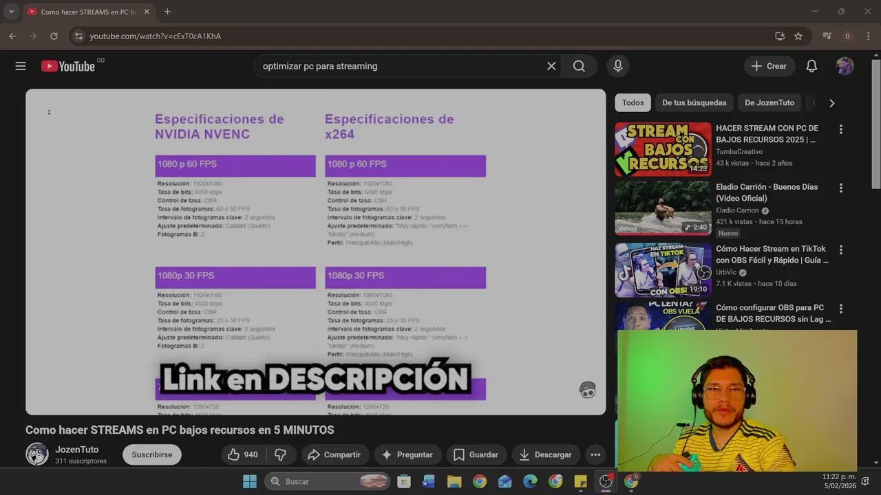This screenshot has height=495, width=881.
Task: Open Cómo configurar OBS para PC title
Action: pos(773,313)
